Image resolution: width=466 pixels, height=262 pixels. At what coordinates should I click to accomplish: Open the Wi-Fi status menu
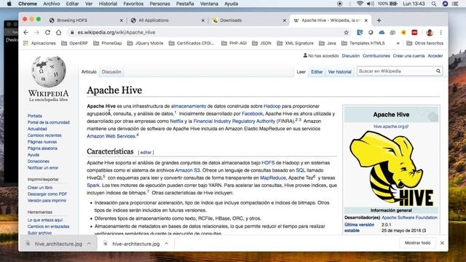pos(360,4)
